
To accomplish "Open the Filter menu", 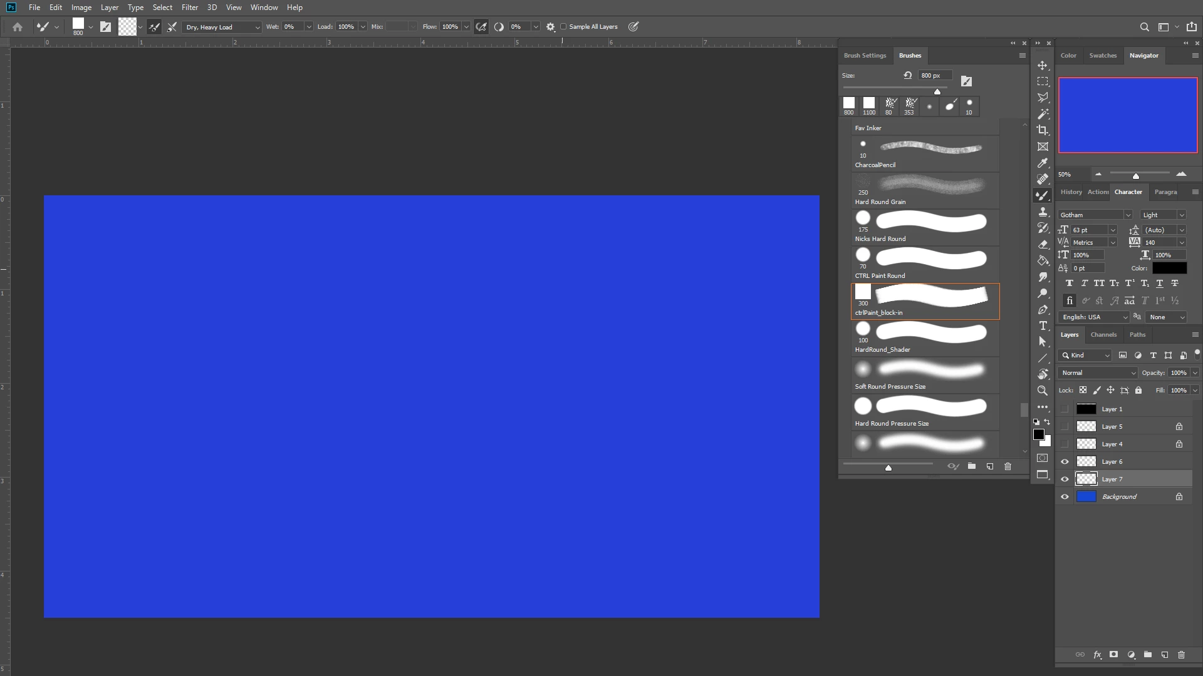I will click(x=189, y=8).
